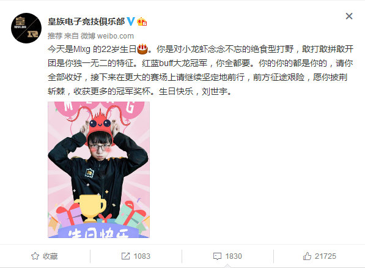Click the star favorite icon
The width and height of the screenshot is (365, 268).
pos(35,256)
